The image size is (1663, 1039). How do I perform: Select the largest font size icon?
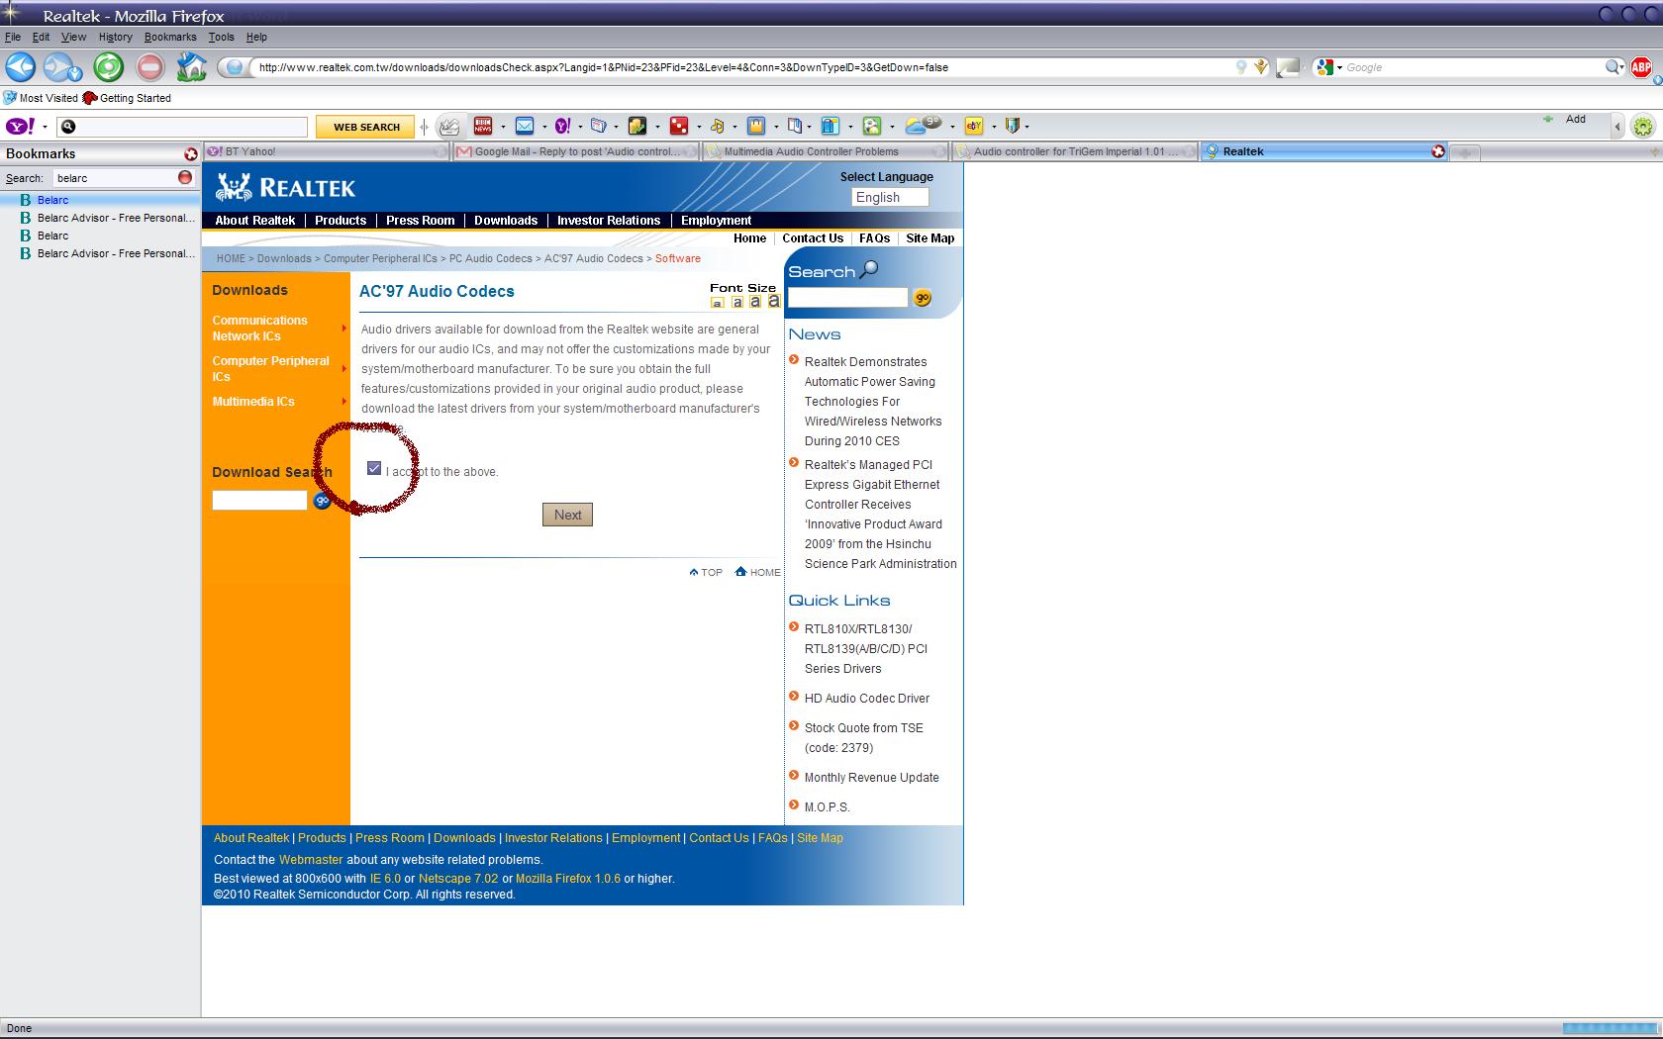[774, 301]
